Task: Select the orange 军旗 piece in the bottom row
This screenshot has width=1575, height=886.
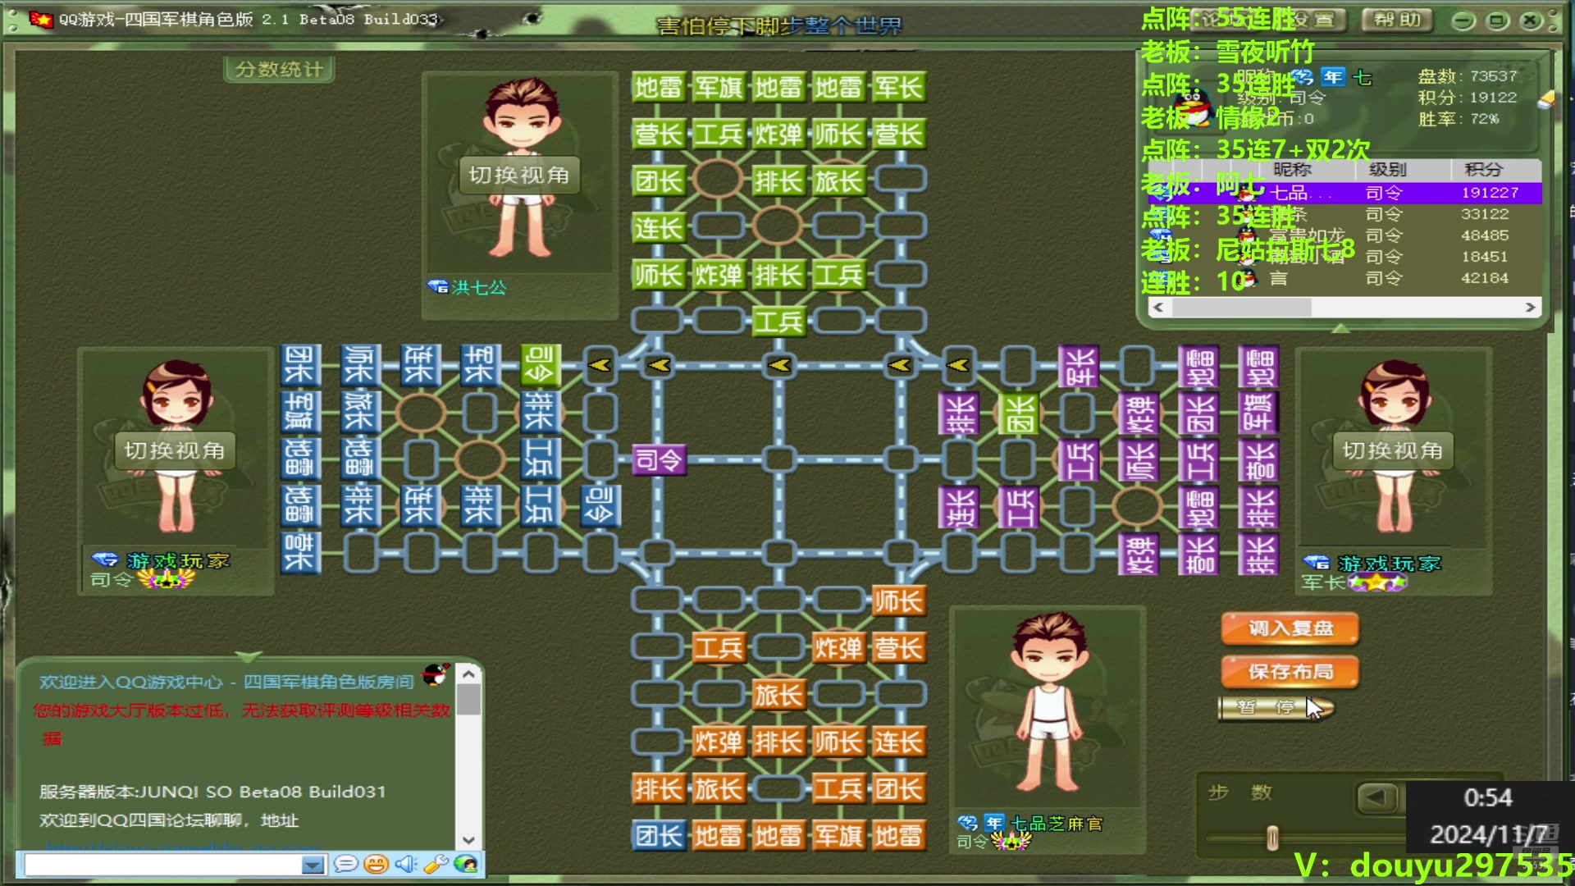Action: tap(838, 836)
